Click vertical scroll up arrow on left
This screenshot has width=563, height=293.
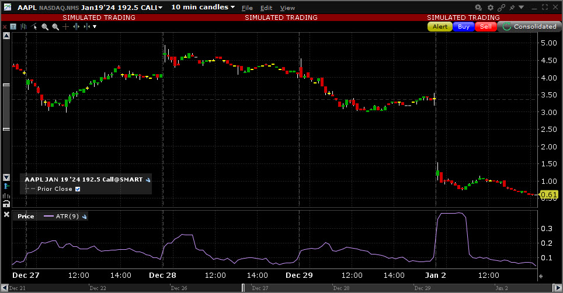(x=6, y=36)
